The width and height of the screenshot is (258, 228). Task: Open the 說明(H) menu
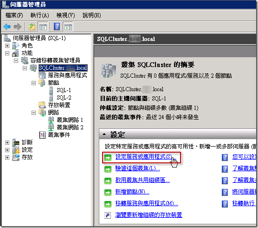point(92,15)
